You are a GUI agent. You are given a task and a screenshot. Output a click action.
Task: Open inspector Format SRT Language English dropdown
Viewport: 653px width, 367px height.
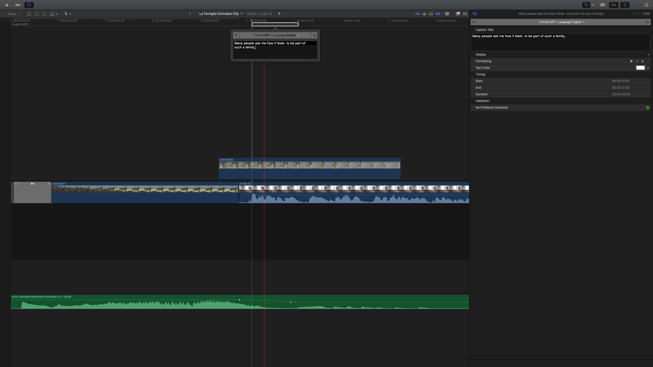coord(562,22)
